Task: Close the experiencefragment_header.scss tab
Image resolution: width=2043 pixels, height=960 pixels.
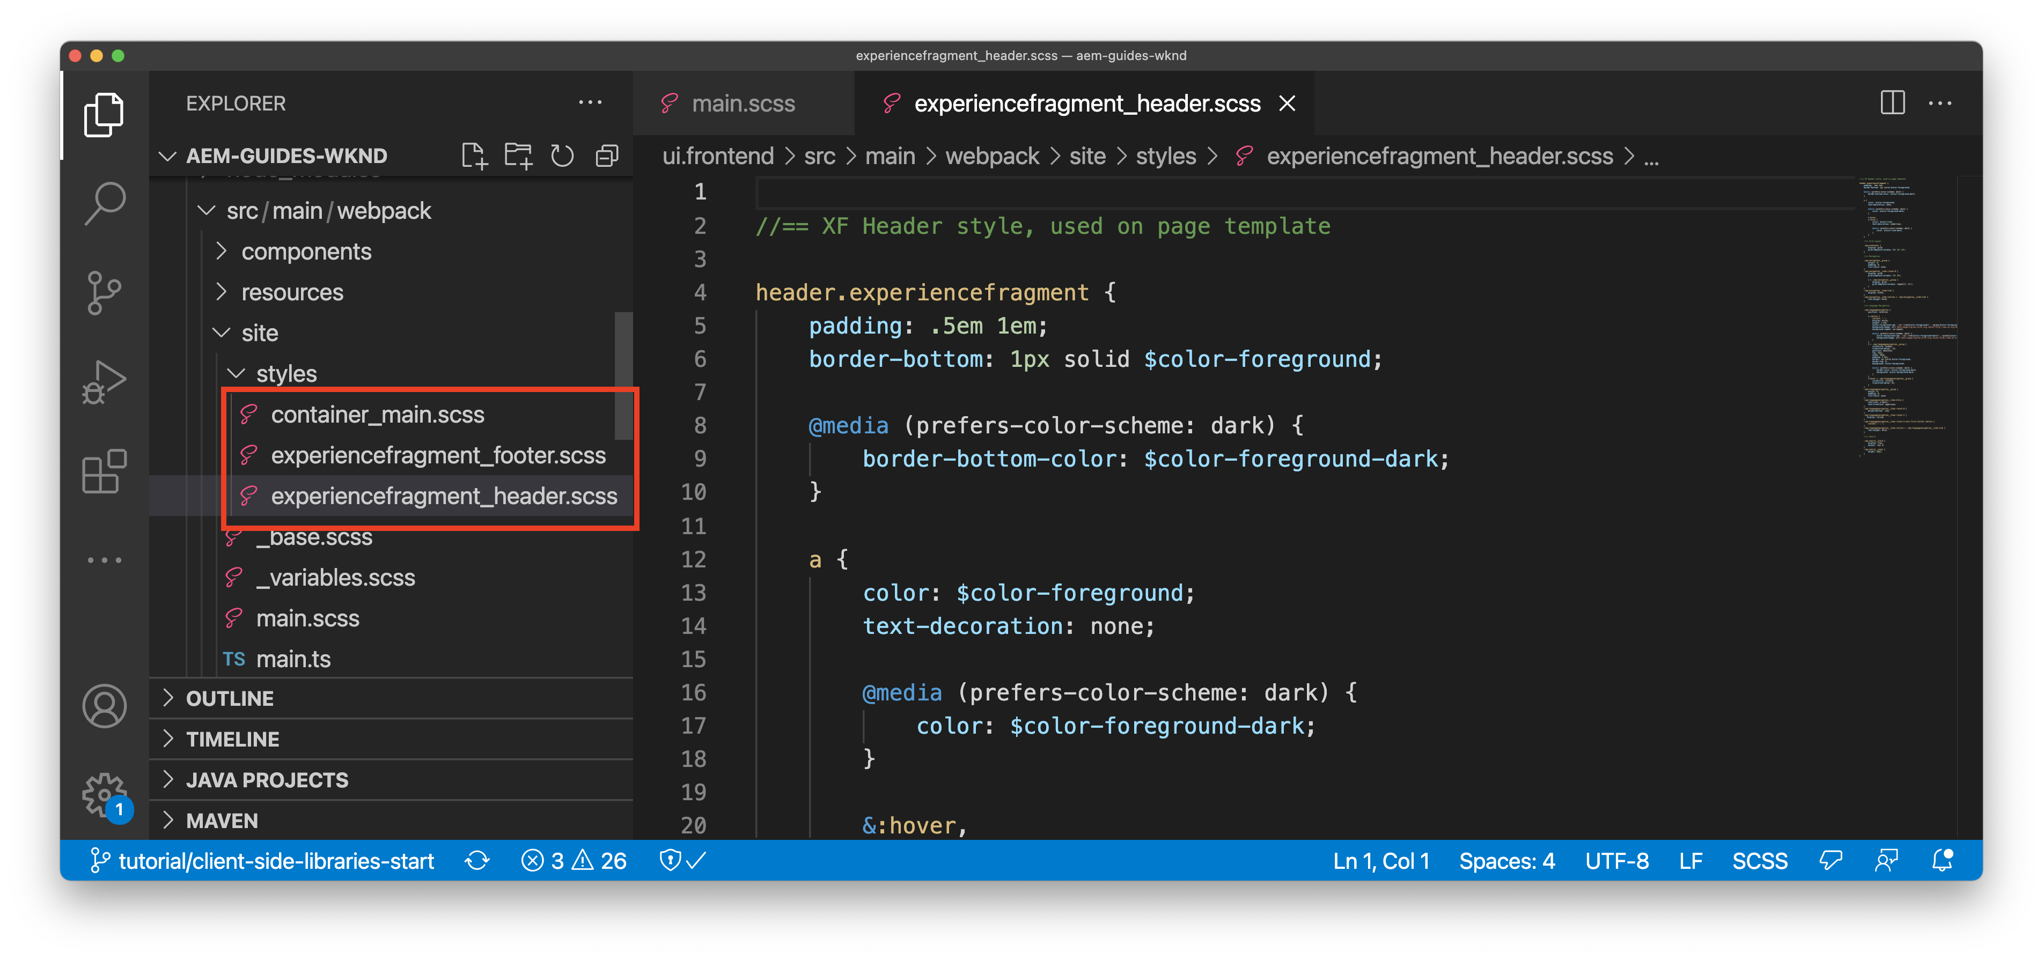Action: tap(1287, 104)
